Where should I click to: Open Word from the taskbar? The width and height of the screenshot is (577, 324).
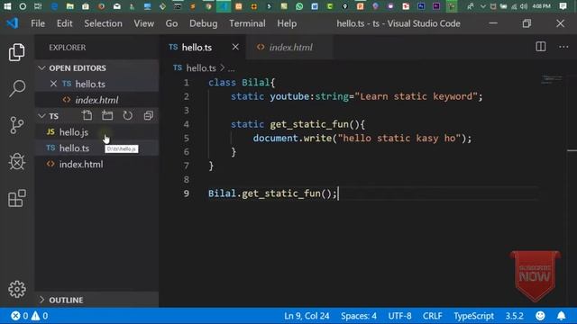pos(315,6)
